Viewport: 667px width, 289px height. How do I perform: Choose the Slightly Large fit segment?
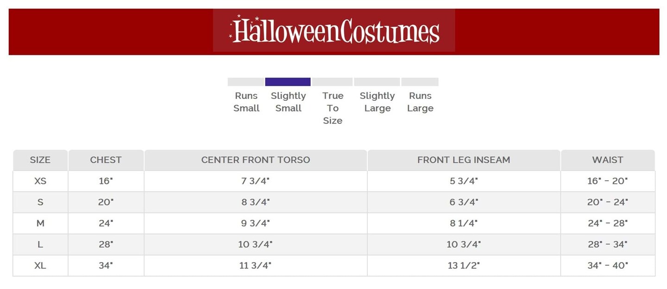(x=377, y=82)
